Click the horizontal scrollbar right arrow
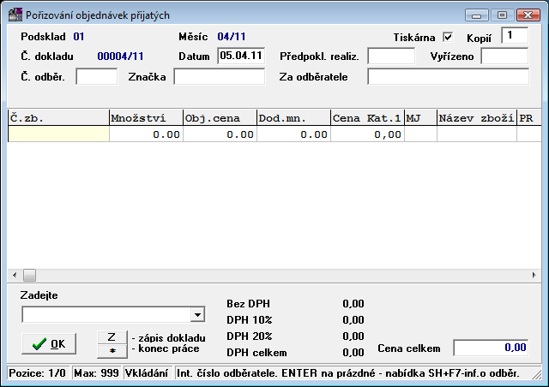Viewport: 549px width, 387px height. click(x=534, y=275)
